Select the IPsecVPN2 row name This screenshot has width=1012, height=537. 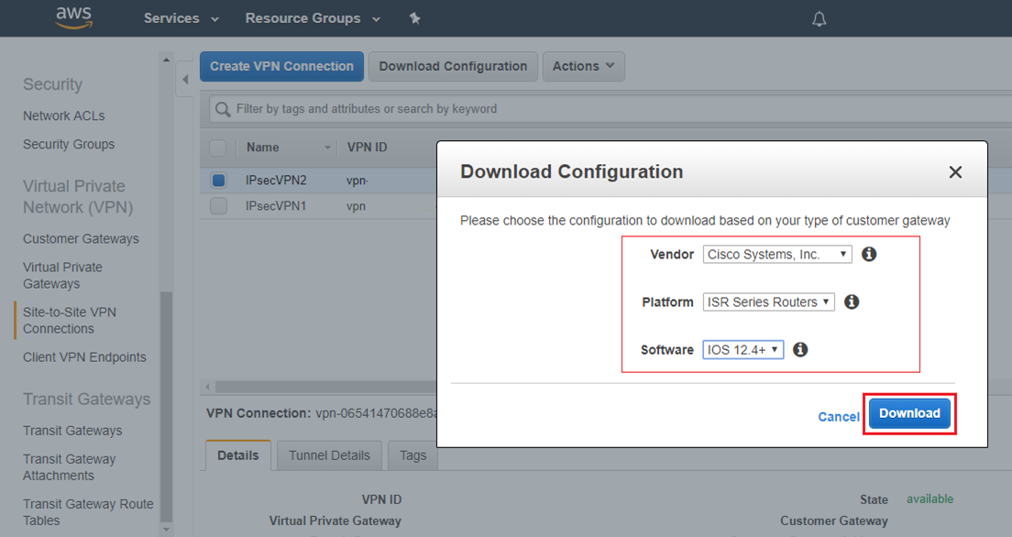point(276,181)
